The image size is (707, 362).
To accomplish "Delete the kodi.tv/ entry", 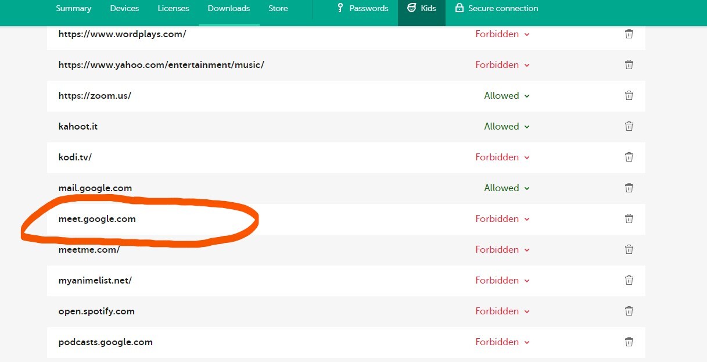I will click(x=629, y=157).
